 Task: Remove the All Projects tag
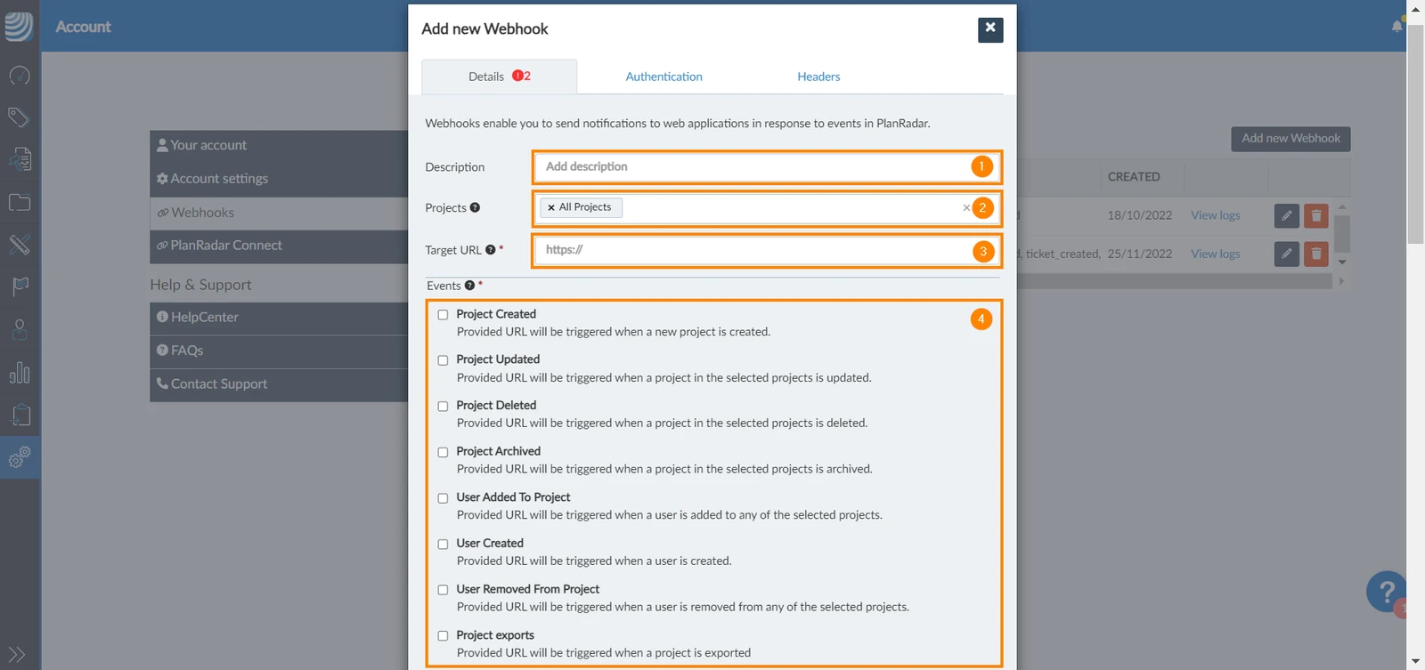pyautogui.click(x=551, y=207)
